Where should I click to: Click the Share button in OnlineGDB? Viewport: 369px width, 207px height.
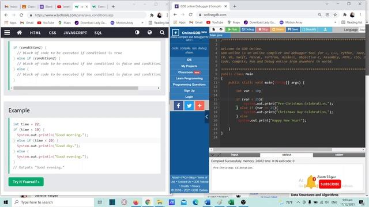click(278, 29)
